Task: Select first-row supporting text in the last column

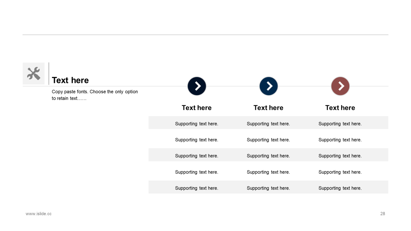Action: point(340,124)
